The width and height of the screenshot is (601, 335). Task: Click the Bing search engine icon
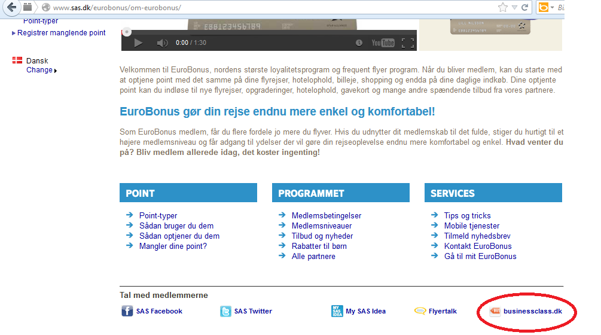pos(543,7)
